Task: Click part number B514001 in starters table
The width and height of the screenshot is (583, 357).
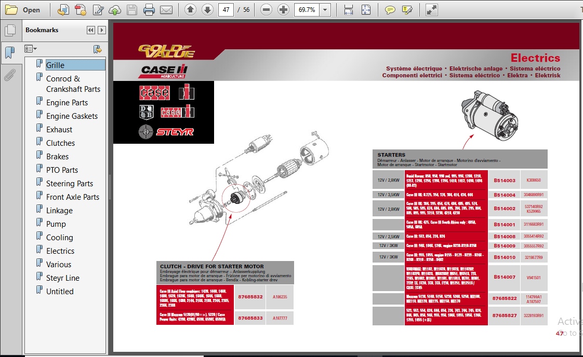Action: coord(504,224)
